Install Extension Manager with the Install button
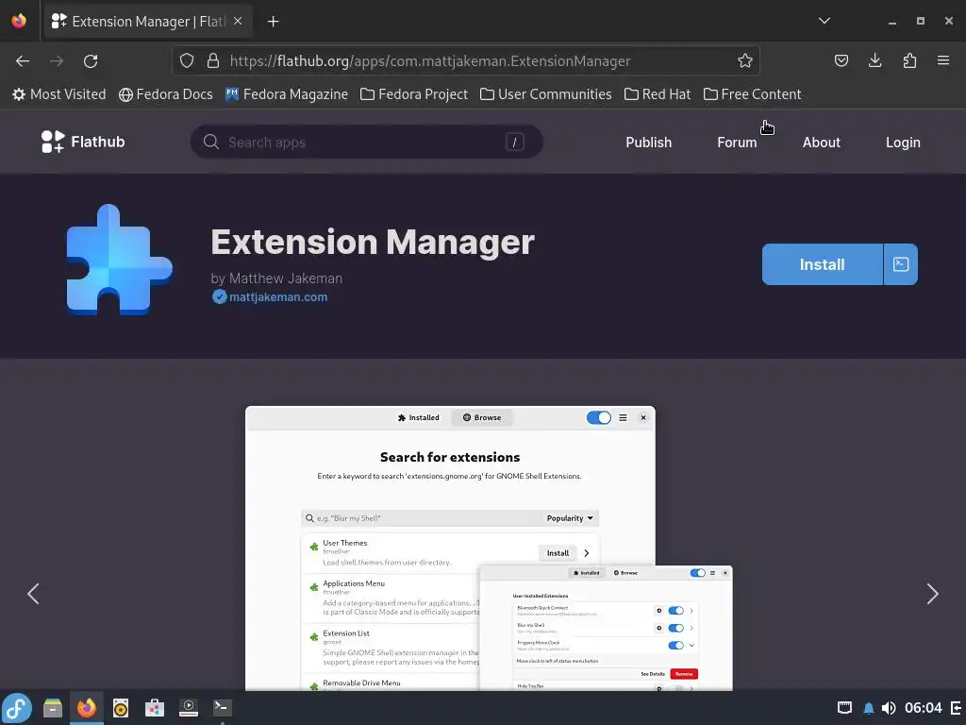The image size is (966, 725). click(823, 264)
